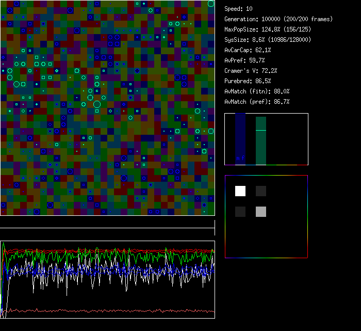Click the SysSize: 8.6% statistic line

268,40
